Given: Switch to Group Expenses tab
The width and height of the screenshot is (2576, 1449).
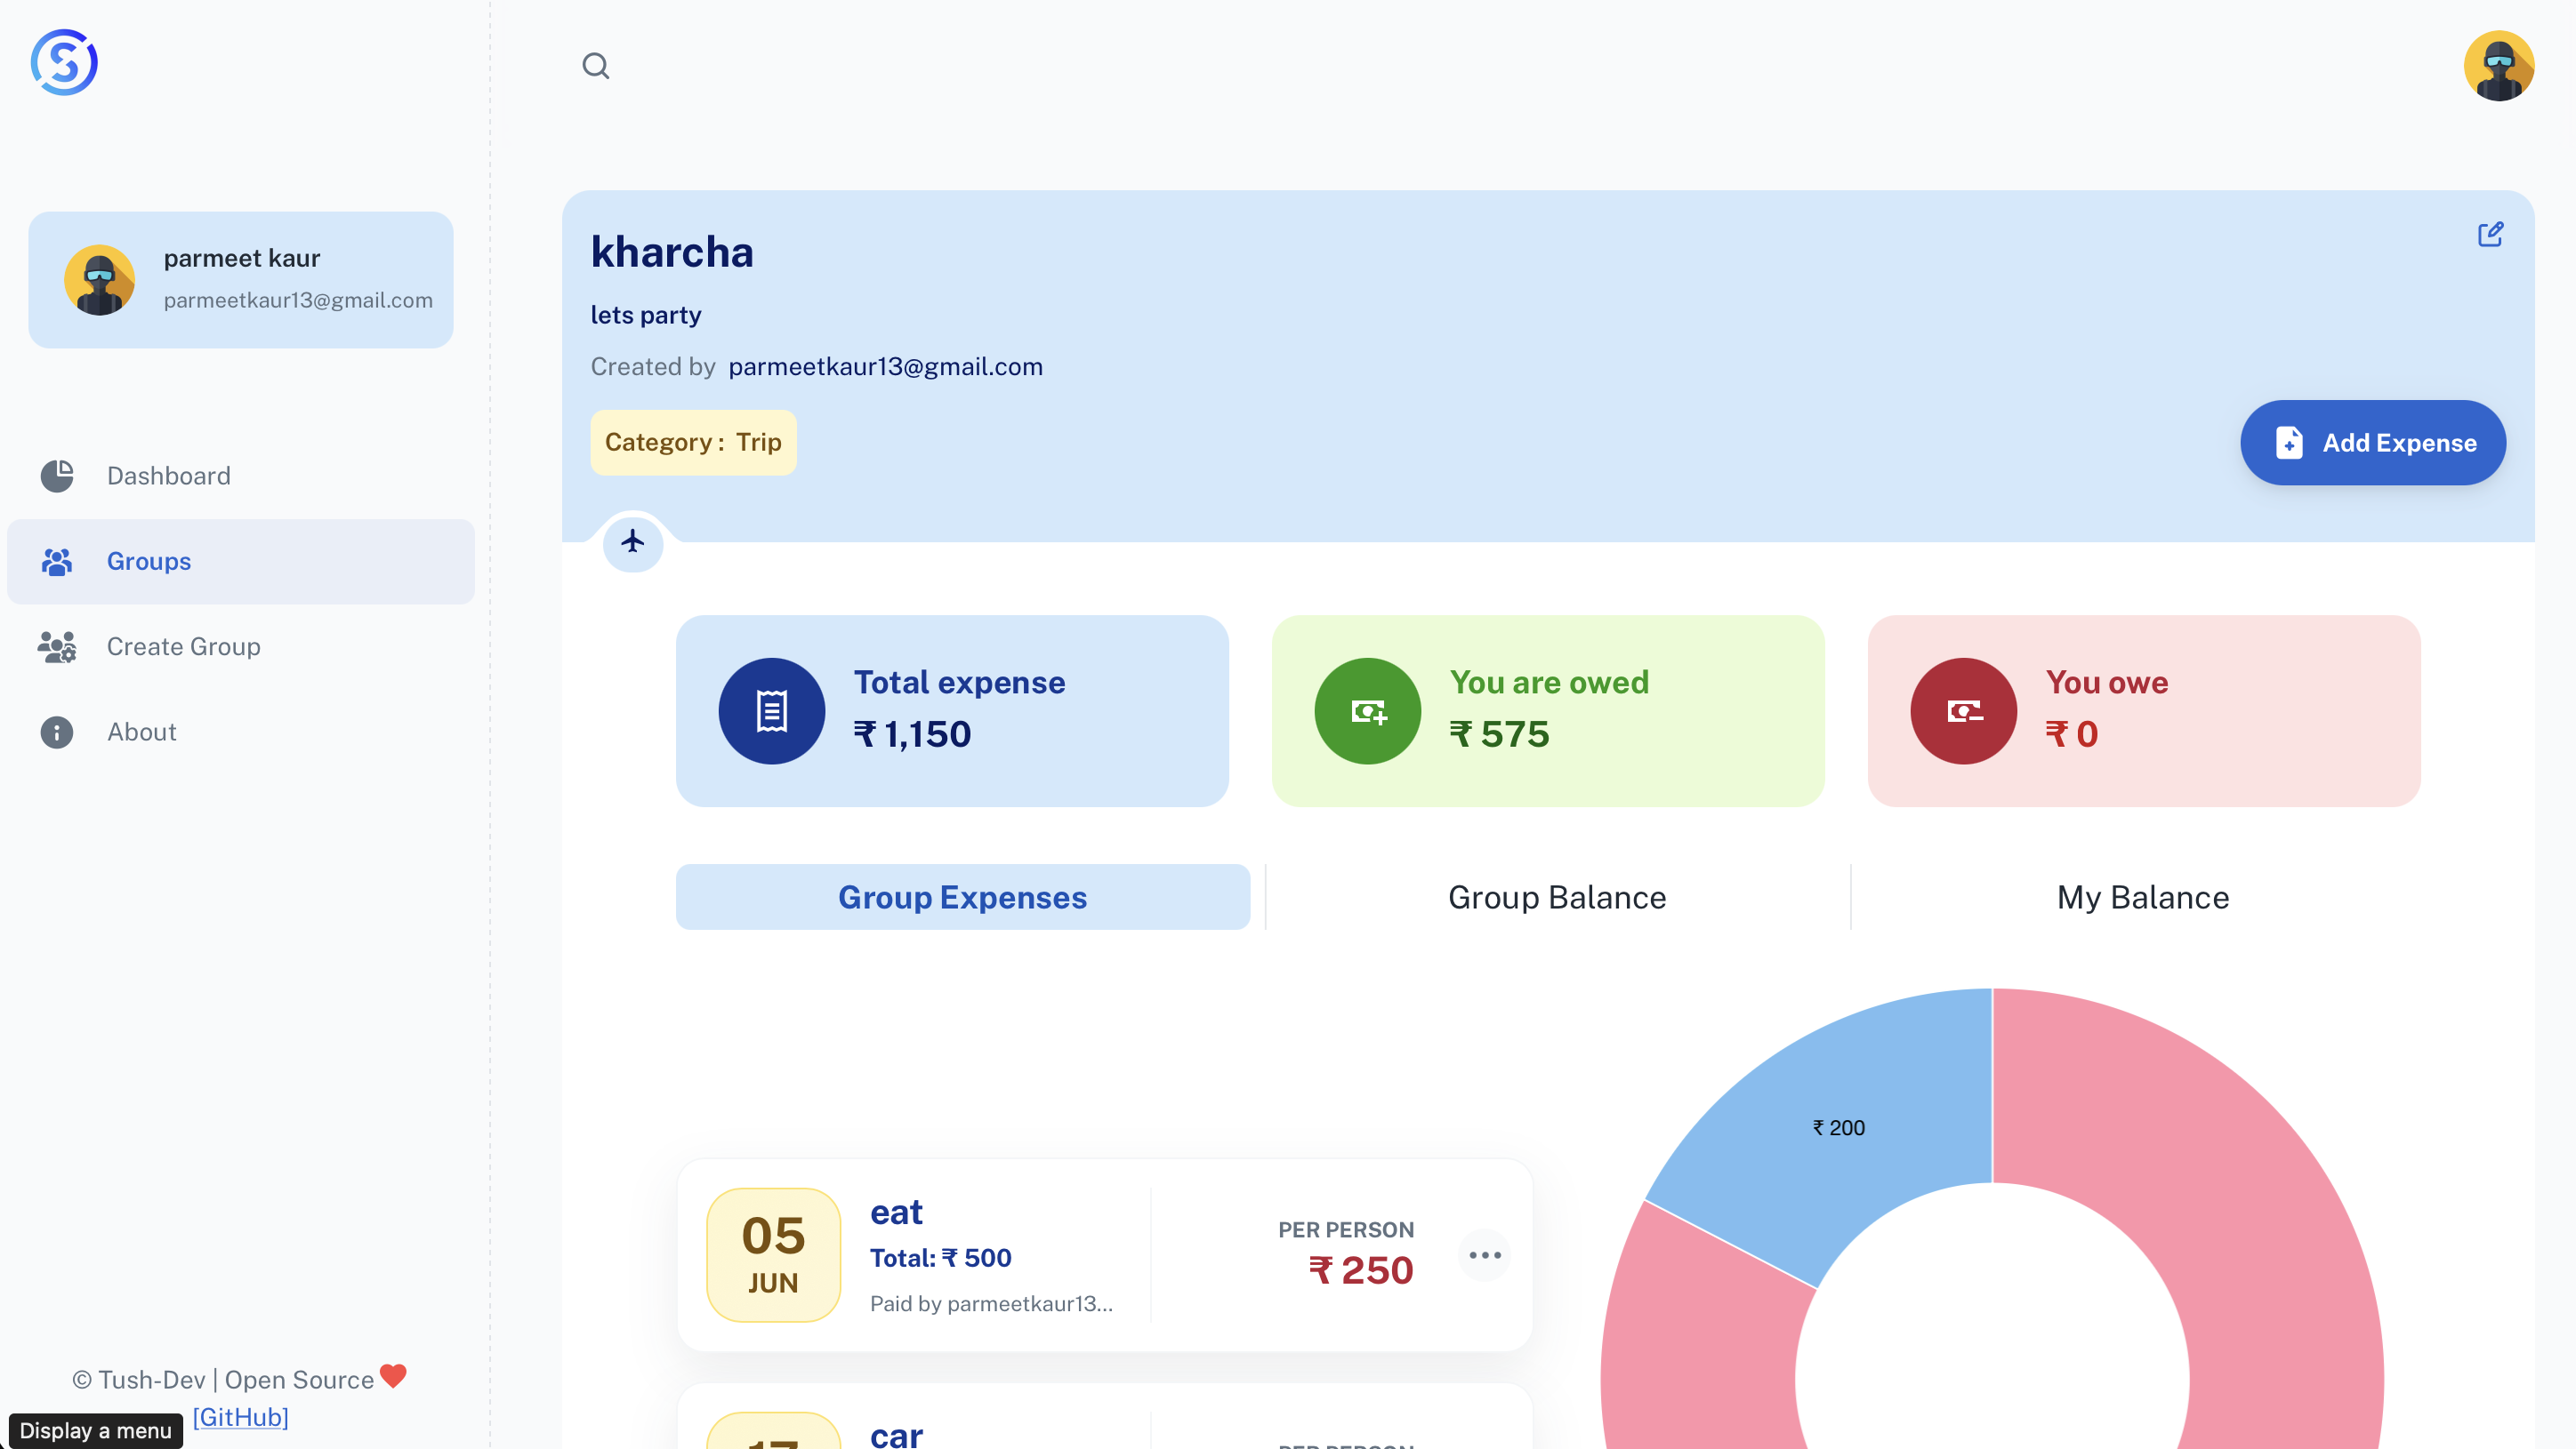Looking at the screenshot, I should coord(962,897).
